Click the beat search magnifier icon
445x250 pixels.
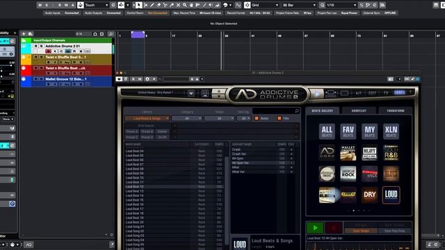click(x=297, y=111)
